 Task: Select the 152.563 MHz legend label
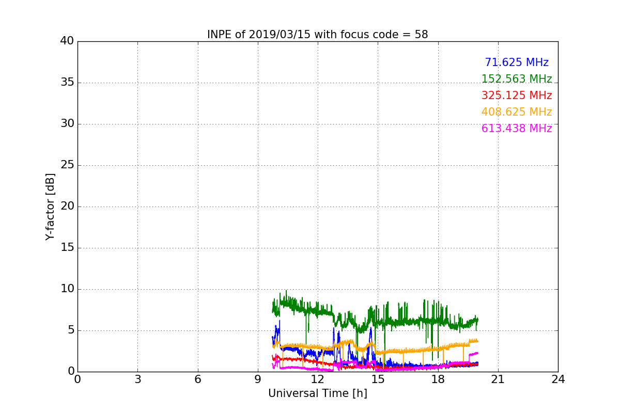tap(517, 79)
